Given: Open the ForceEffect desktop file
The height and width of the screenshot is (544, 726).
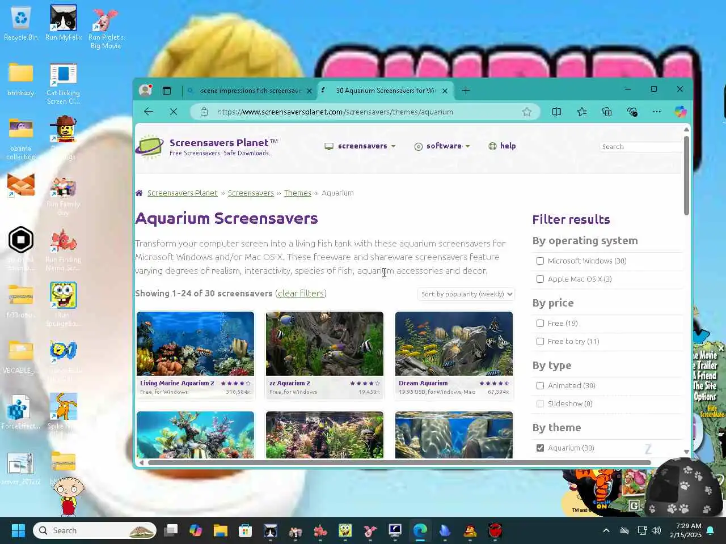Looking at the screenshot, I should pyautogui.click(x=21, y=412).
